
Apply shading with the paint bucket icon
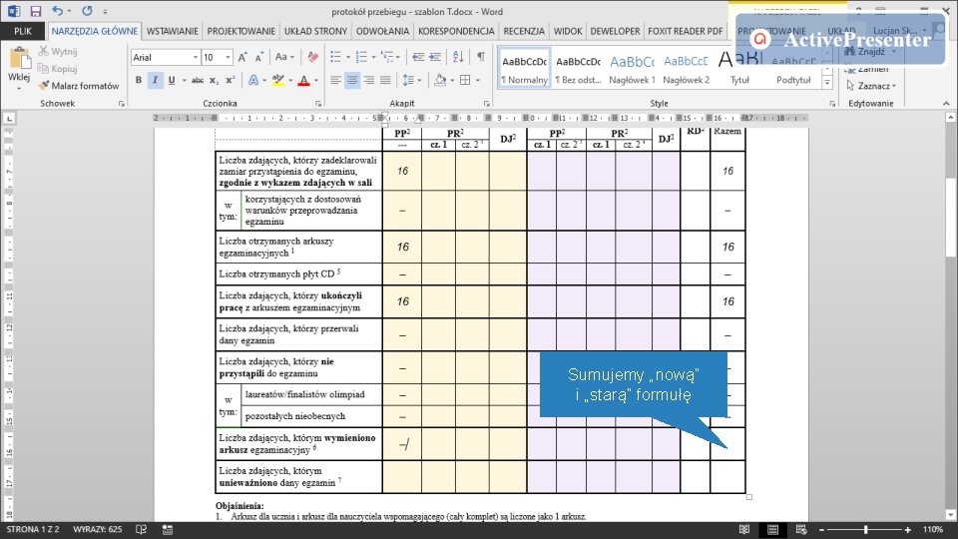440,80
